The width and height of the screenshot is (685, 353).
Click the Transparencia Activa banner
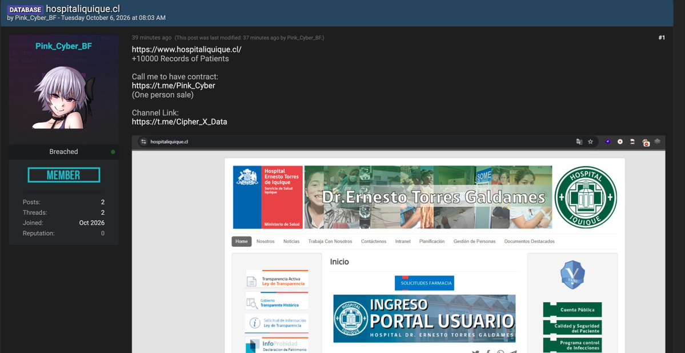(277, 279)
